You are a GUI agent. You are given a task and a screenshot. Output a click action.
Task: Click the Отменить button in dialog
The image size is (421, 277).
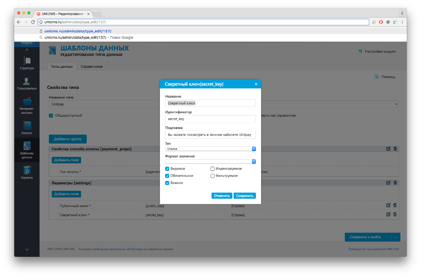click(221, 196)
